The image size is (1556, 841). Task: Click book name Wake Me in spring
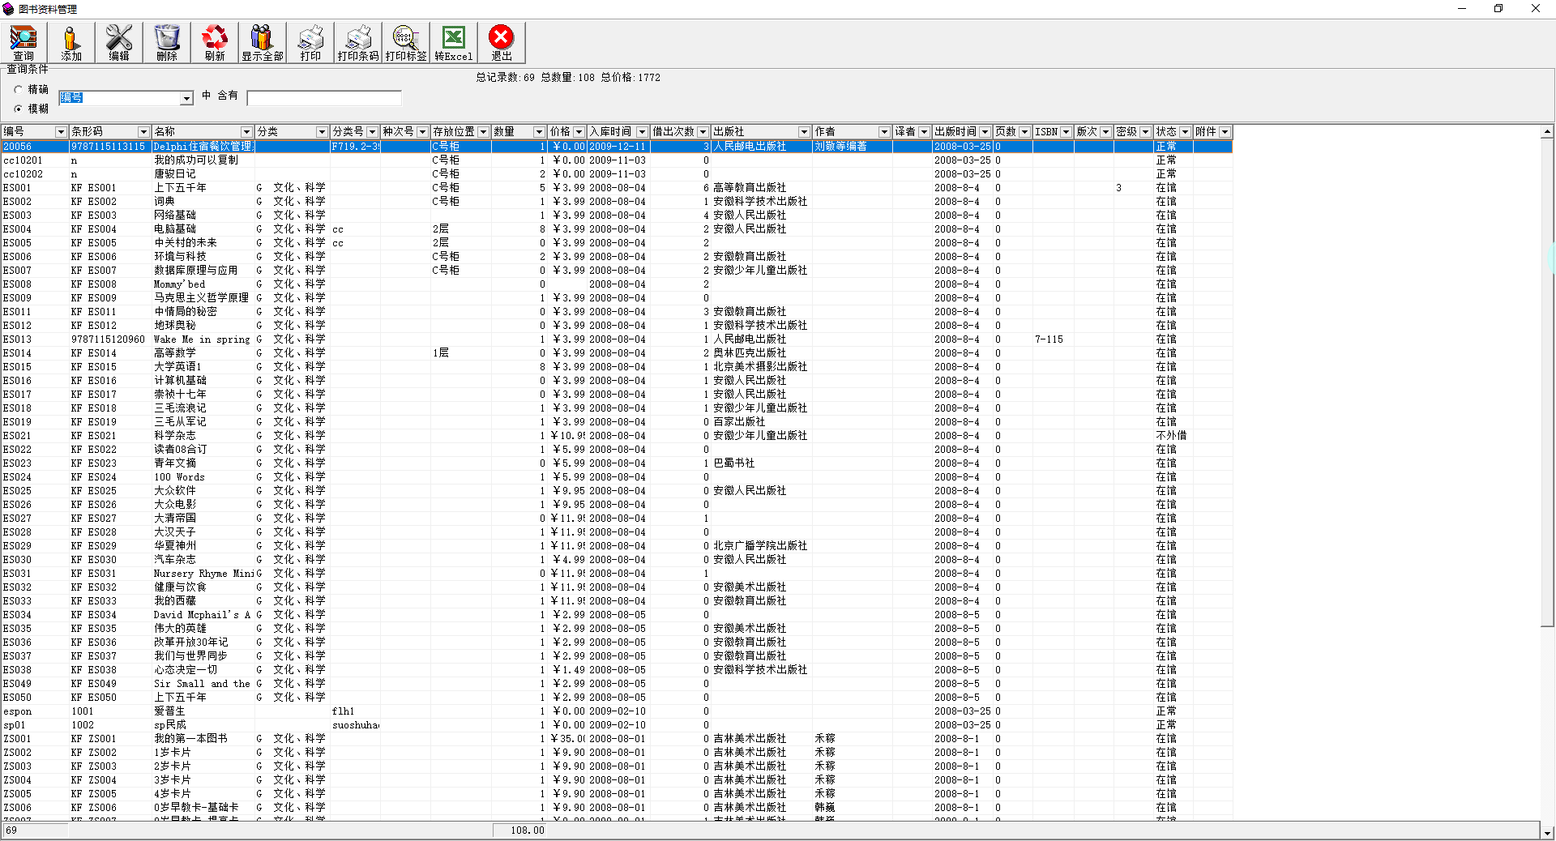202,339
